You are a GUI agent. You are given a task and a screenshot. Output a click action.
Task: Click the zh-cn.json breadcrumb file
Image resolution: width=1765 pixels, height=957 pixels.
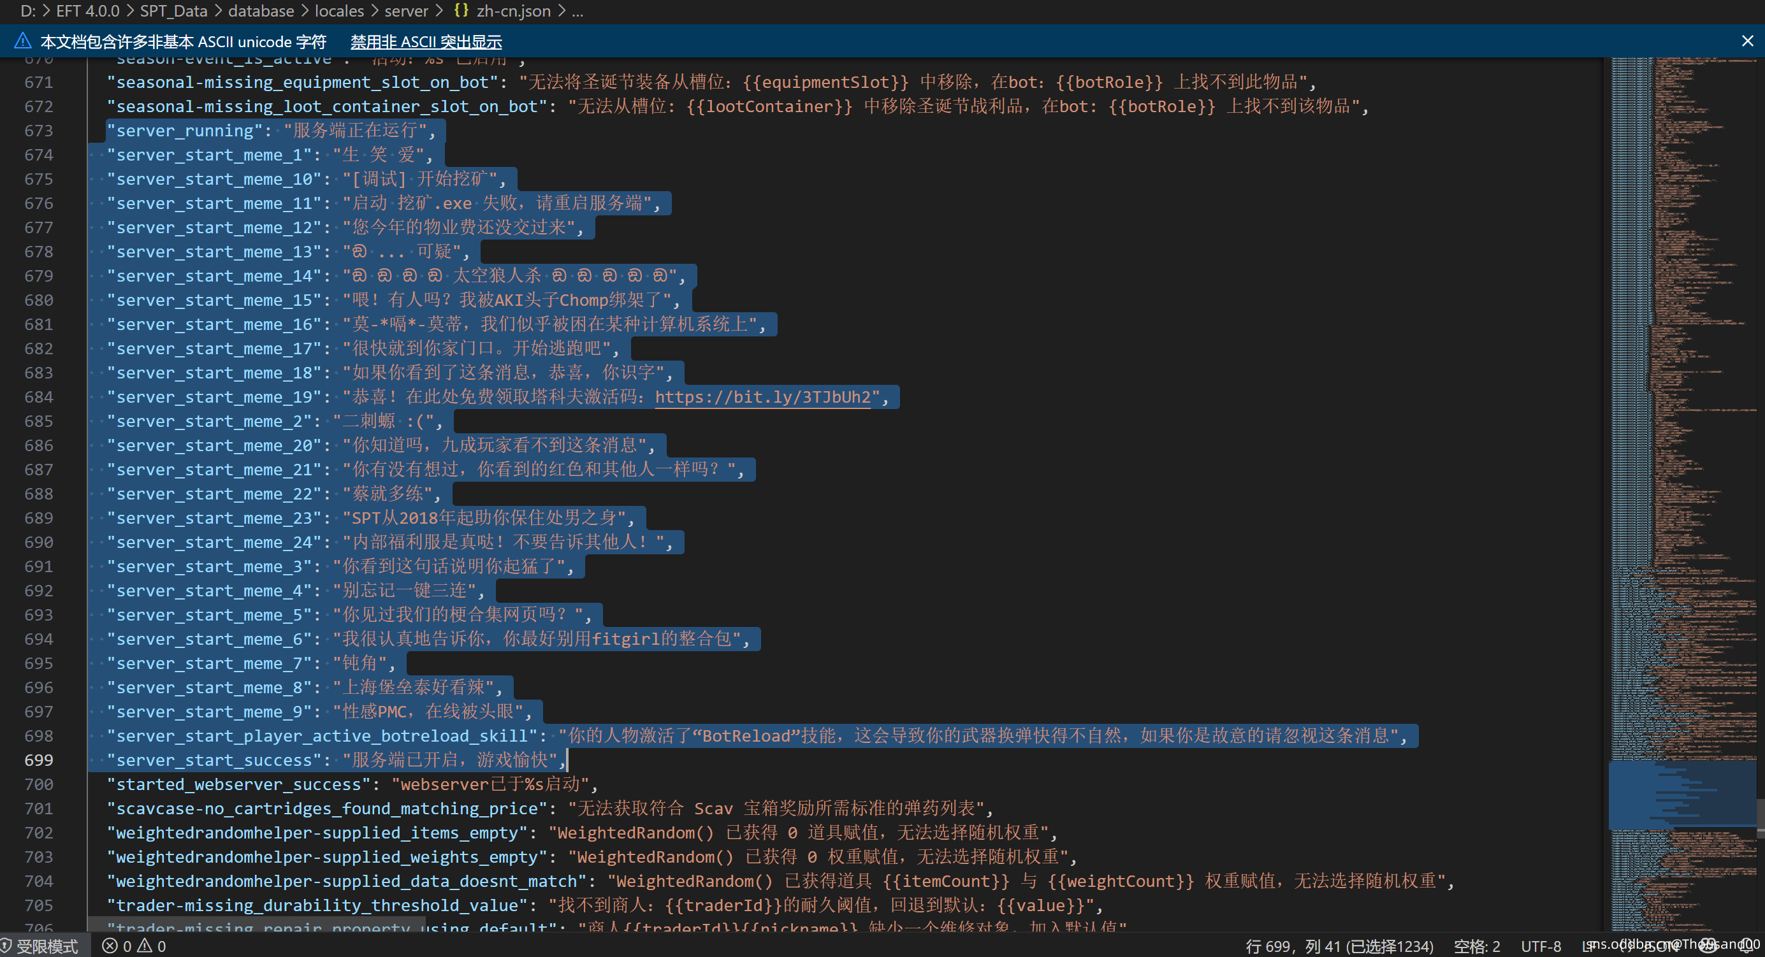(x=514, y=11)
